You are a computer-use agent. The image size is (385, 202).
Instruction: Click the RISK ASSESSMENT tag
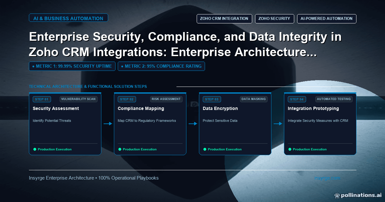pos(167,99)
